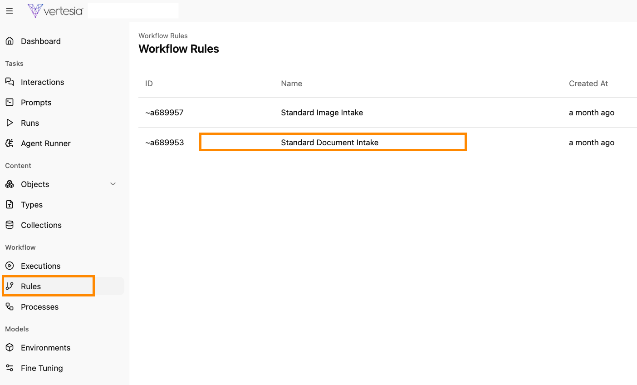Click the Dashboard home icon

[10, 41]
